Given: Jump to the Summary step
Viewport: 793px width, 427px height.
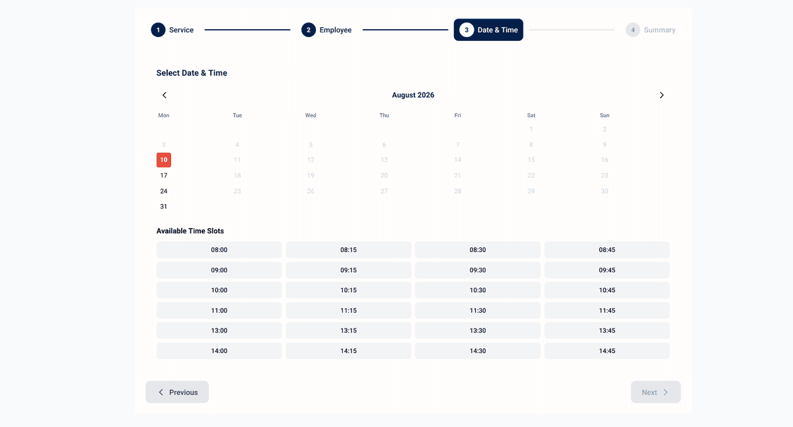Looking at the screenshot, I should click(650, 30).
